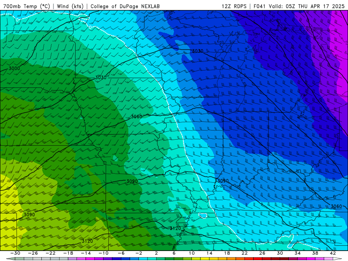The image size is (348, 261).
Task: Click the "700mb Temp (°C)" title text
Action: [27, 6]
